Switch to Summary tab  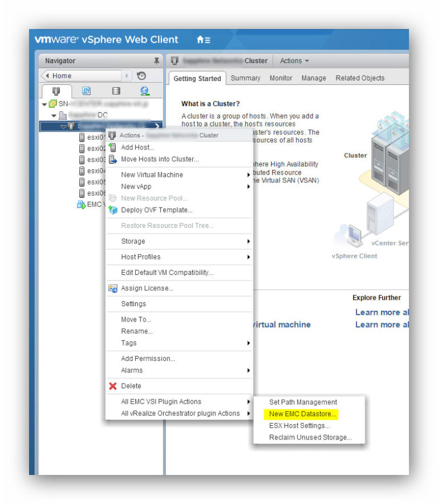[245, 78]
